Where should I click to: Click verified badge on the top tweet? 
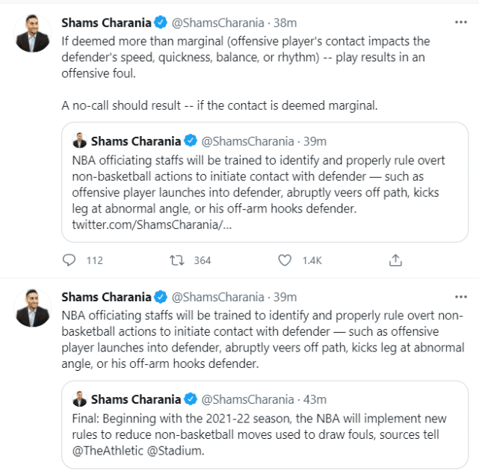pos(161,24)
